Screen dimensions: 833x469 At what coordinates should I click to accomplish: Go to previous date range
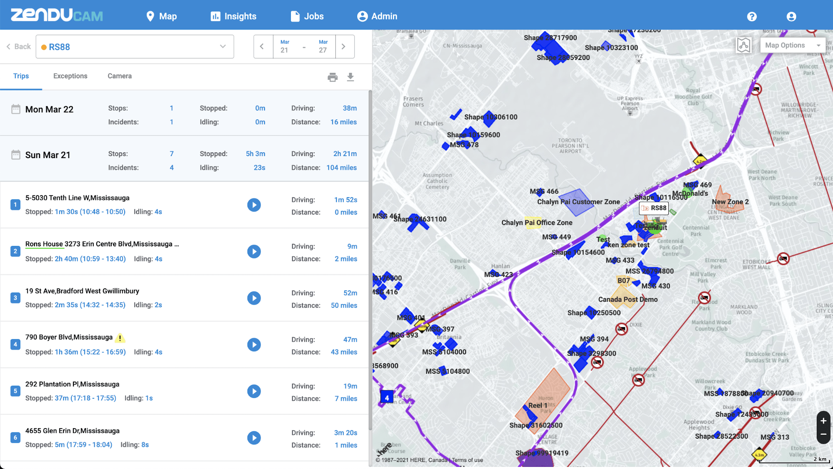coord(262,47)
